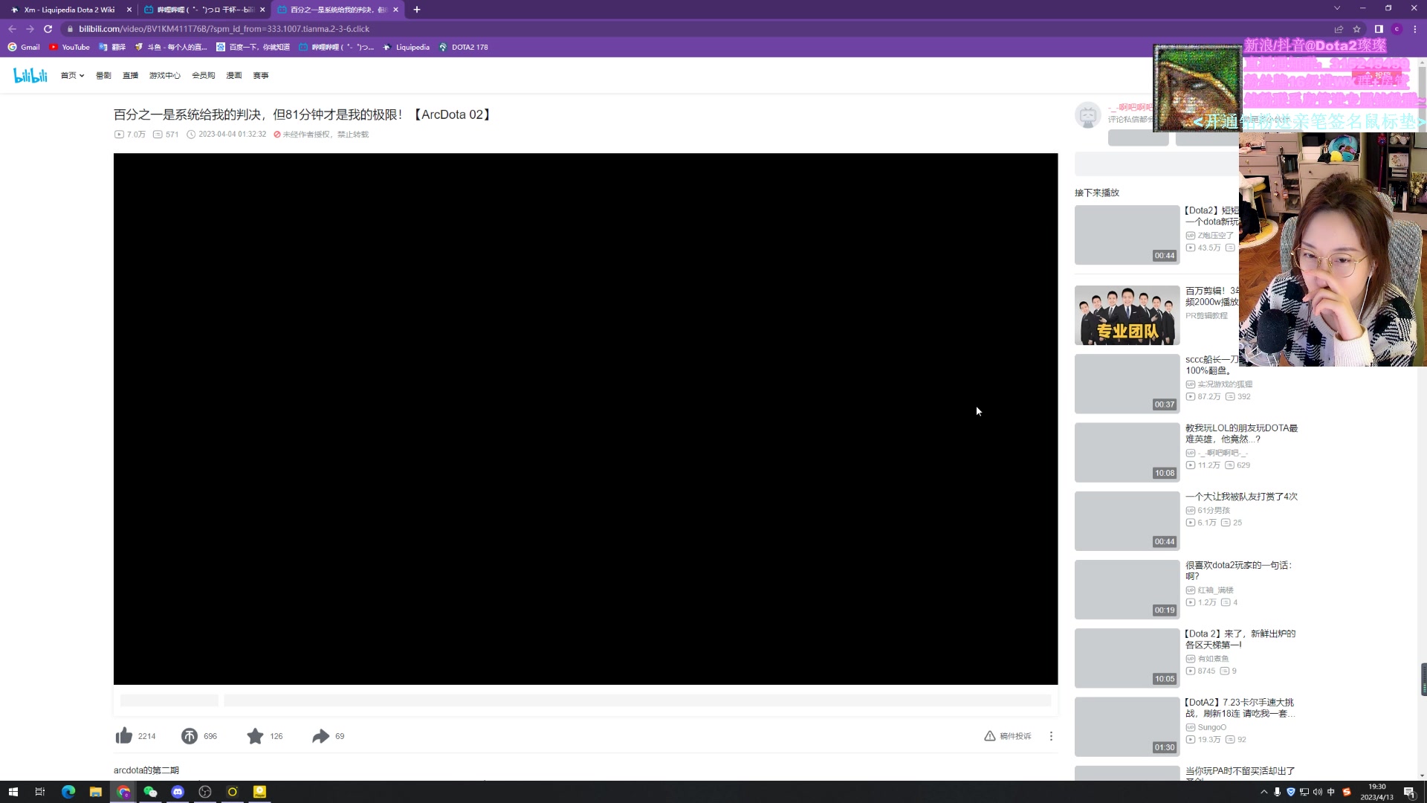Click the share arrow icon
The width and height of the screenshot is (1427, 803).
coord(320,736)
